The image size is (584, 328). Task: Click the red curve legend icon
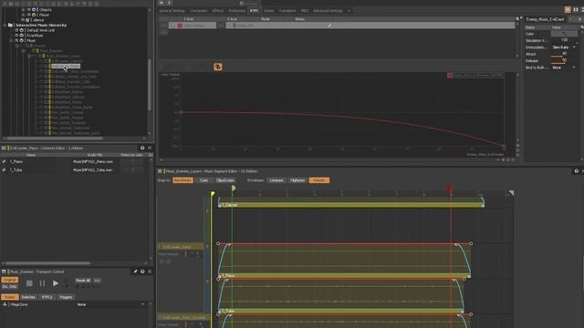point(450,76)
